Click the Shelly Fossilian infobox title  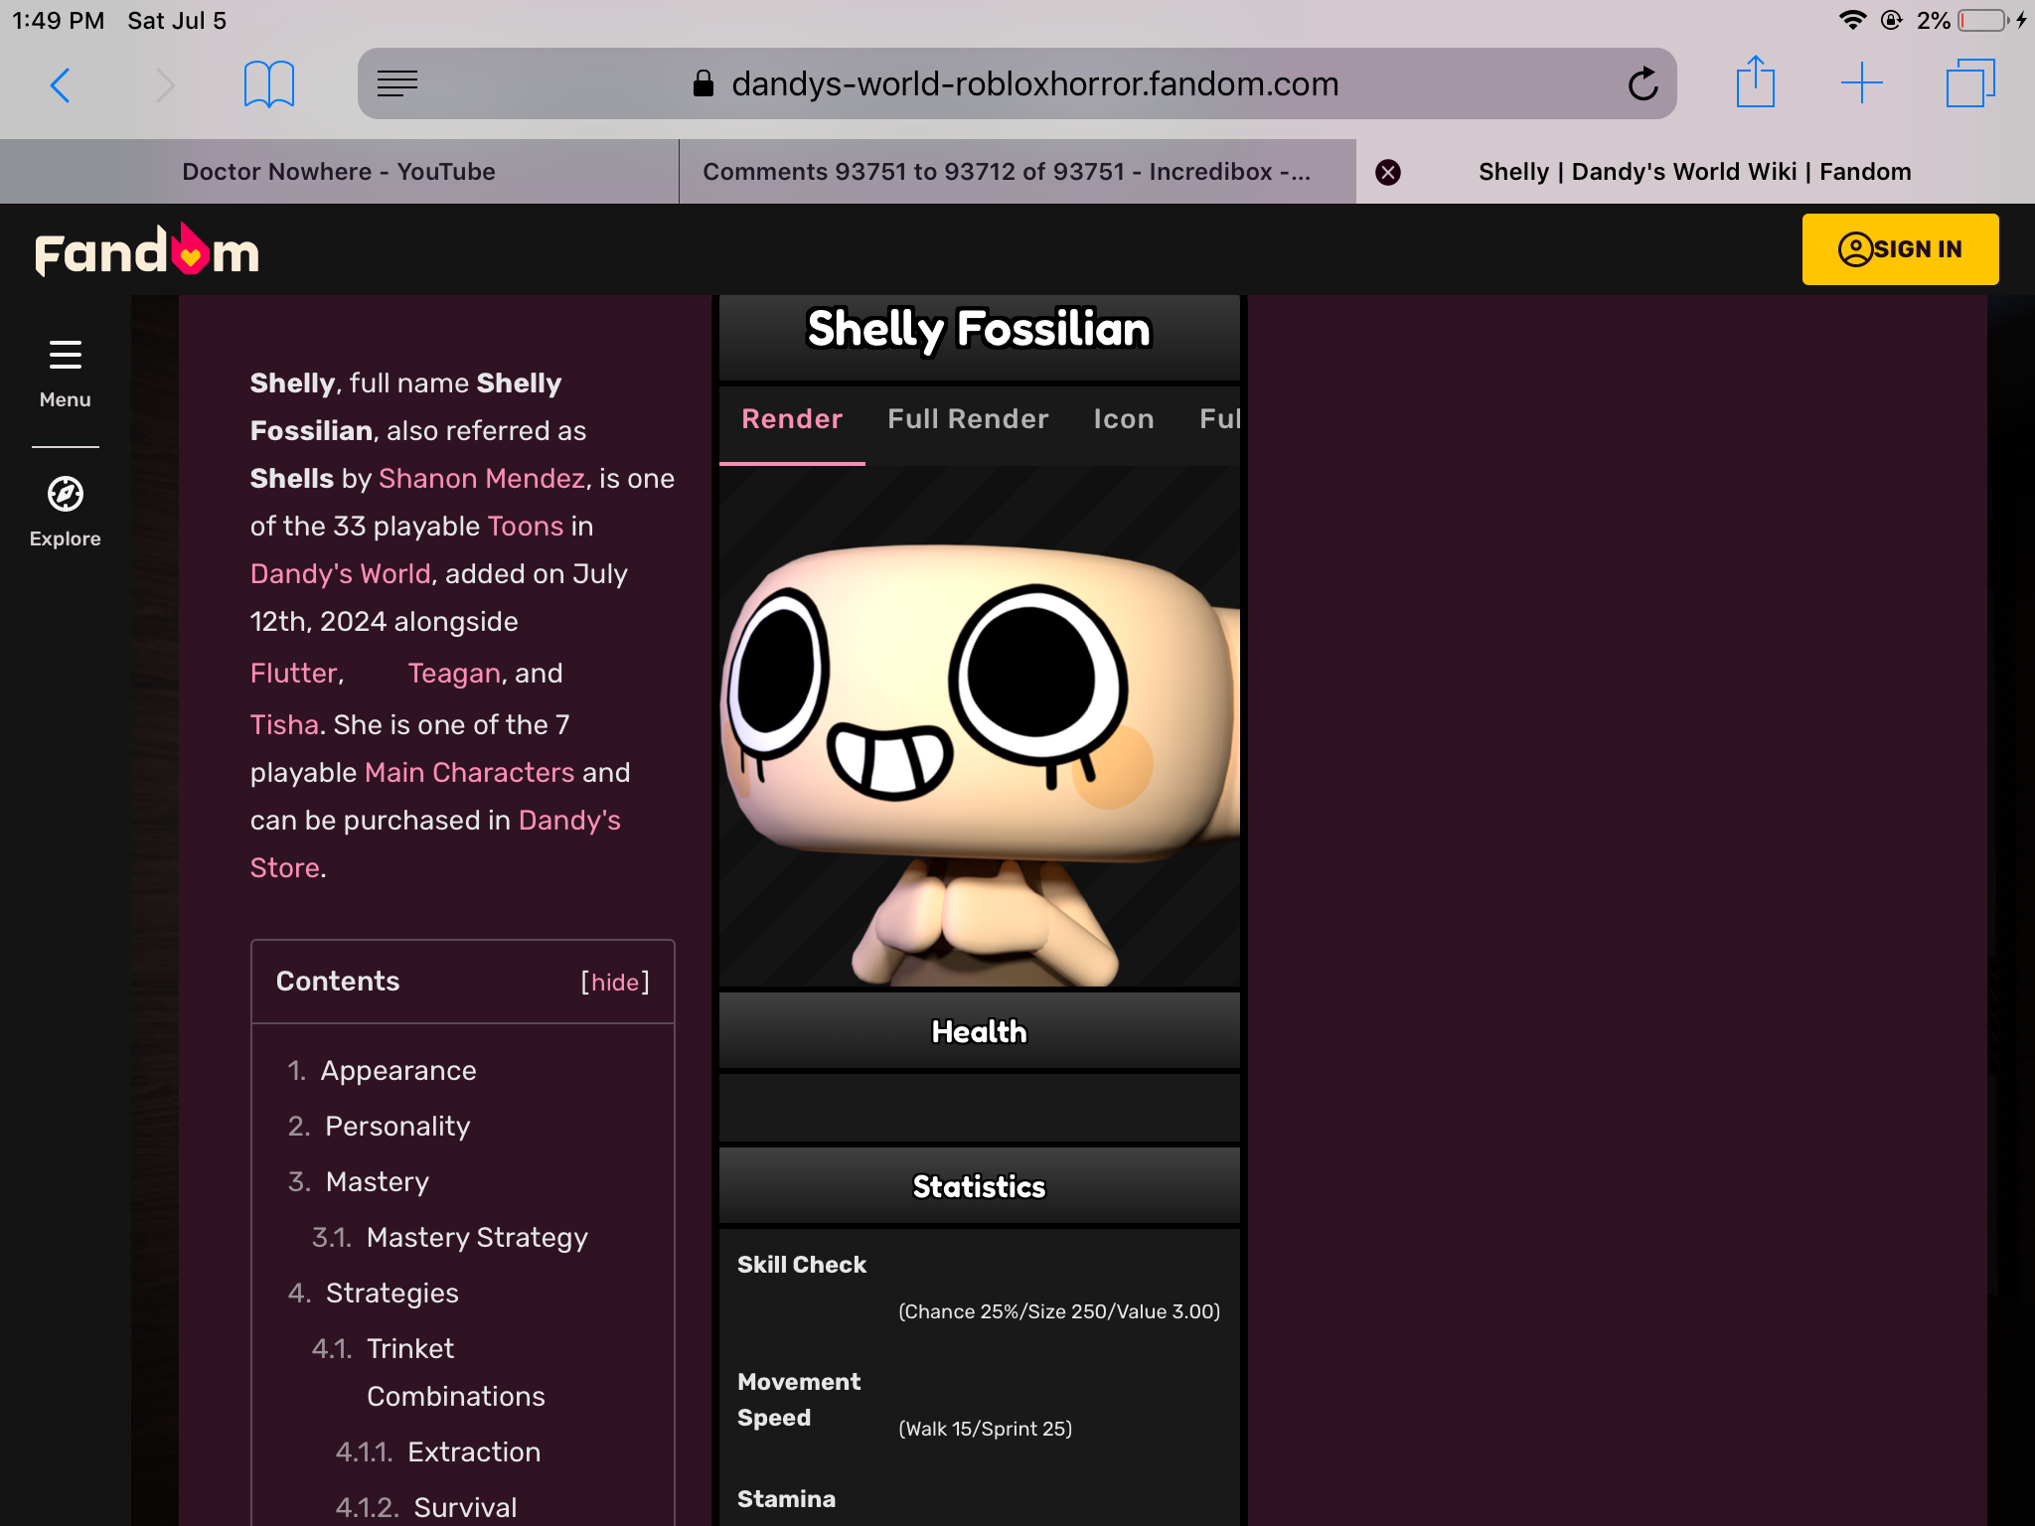[x=980, y=330]
